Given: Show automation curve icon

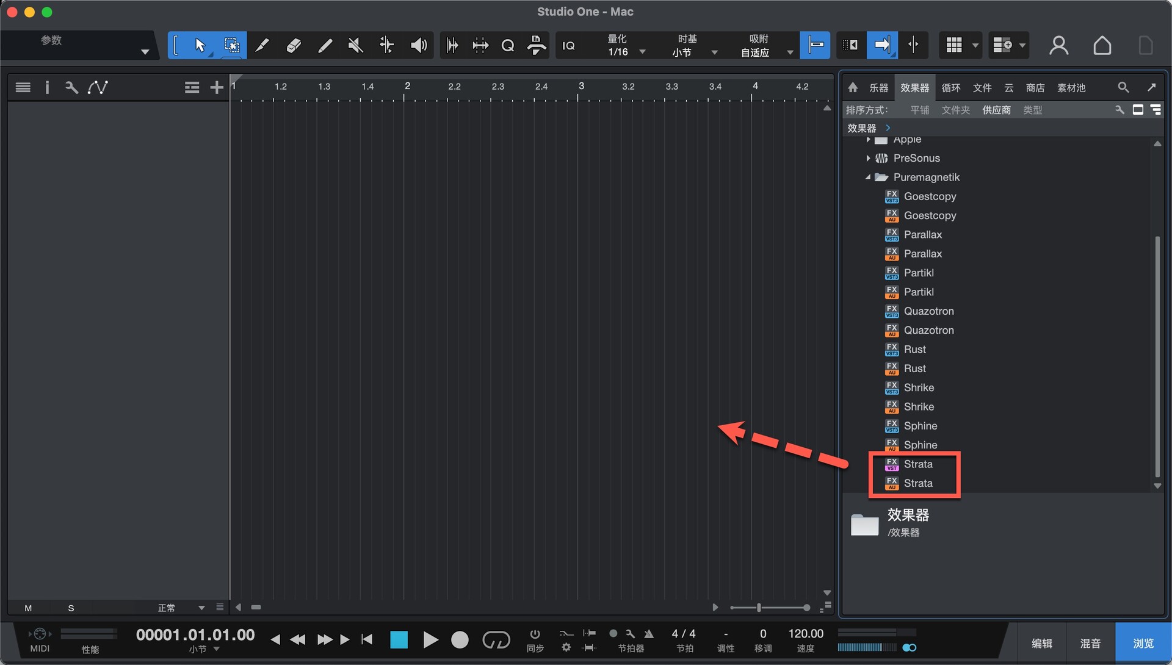Looking at the screenshot, I should (x=98, y=87).
